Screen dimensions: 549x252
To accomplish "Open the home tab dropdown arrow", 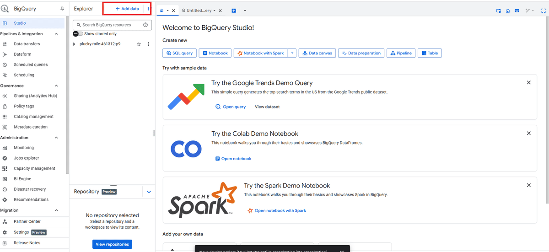I will 167,11.
